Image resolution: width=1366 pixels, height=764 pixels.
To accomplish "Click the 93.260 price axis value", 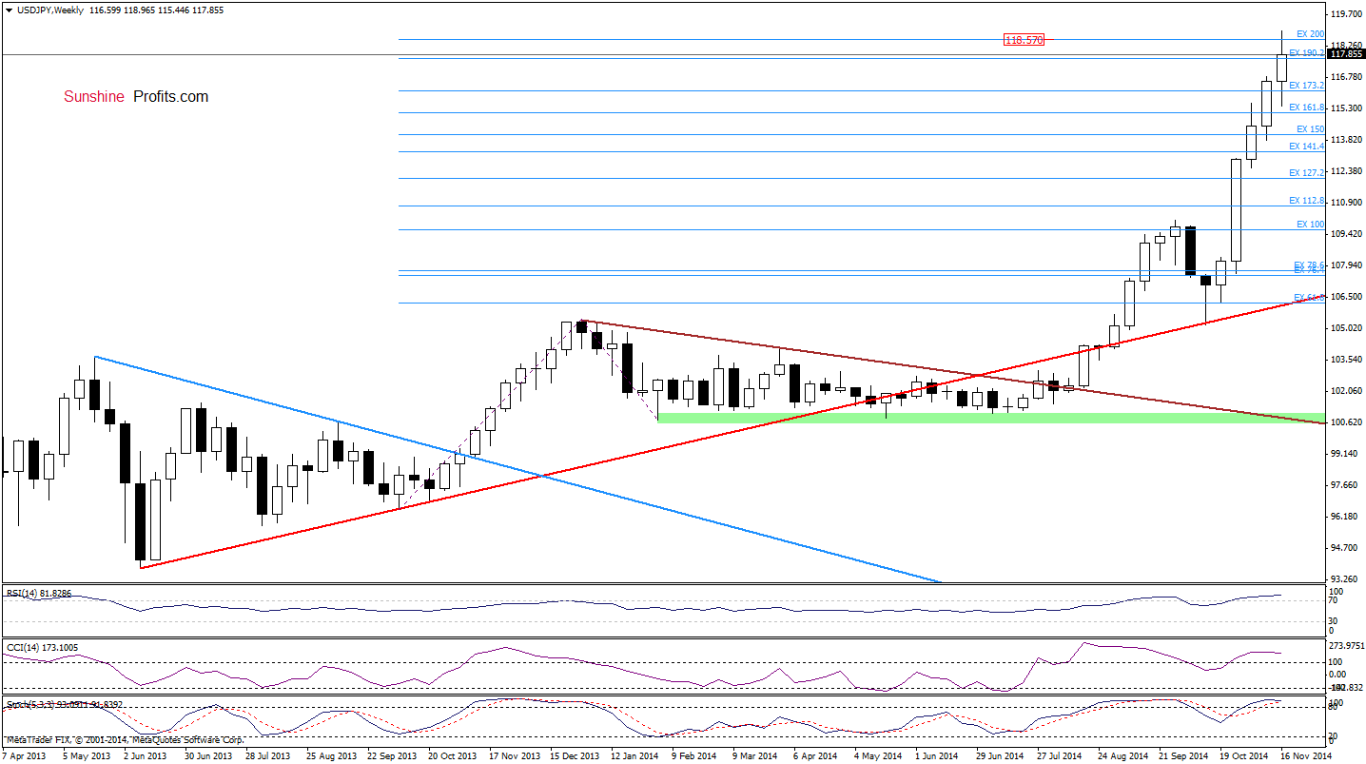I will (1345, 579).
